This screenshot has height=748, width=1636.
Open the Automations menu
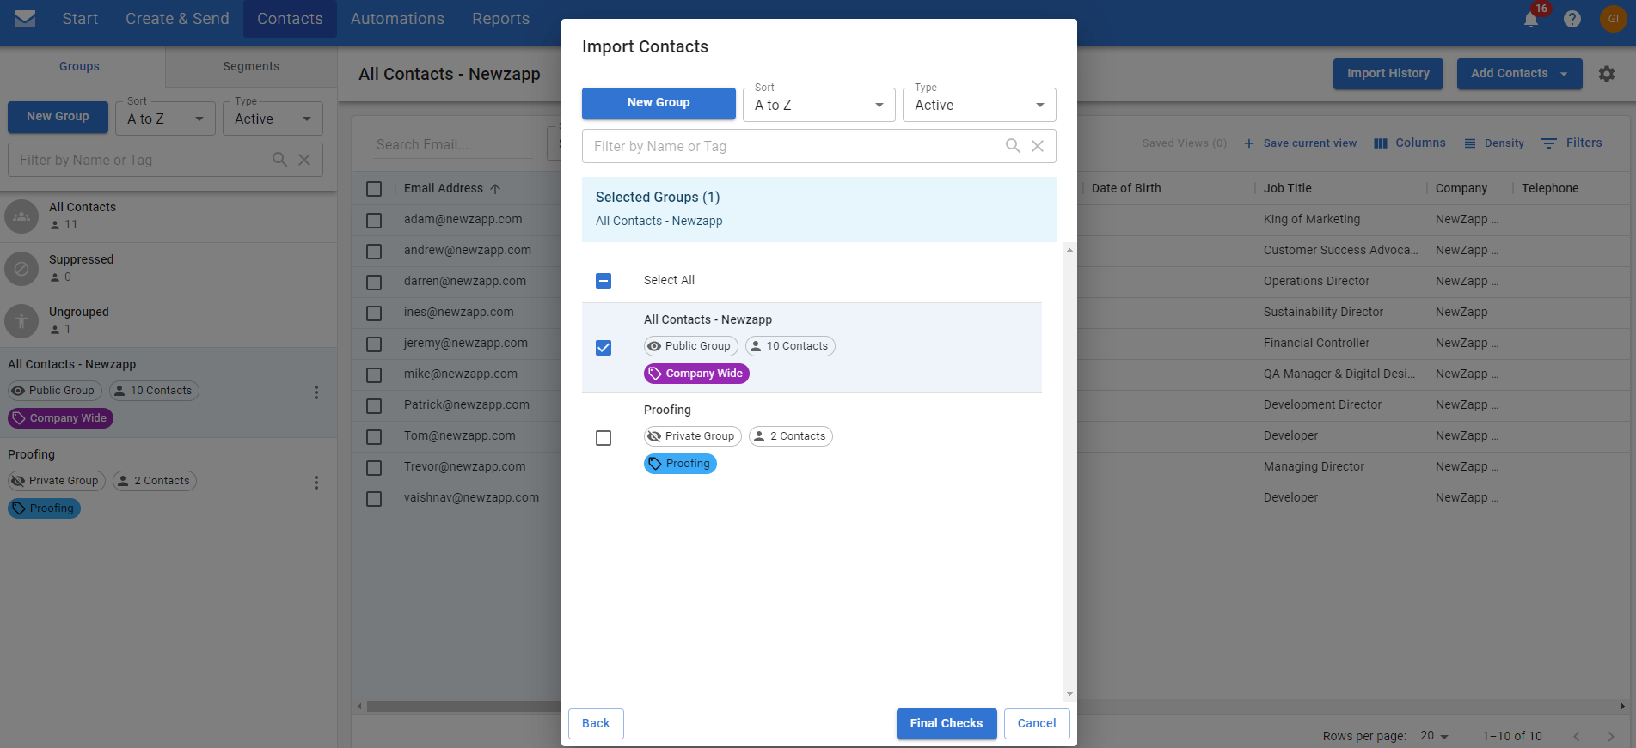pyautogui.click(x=397, y=19)
